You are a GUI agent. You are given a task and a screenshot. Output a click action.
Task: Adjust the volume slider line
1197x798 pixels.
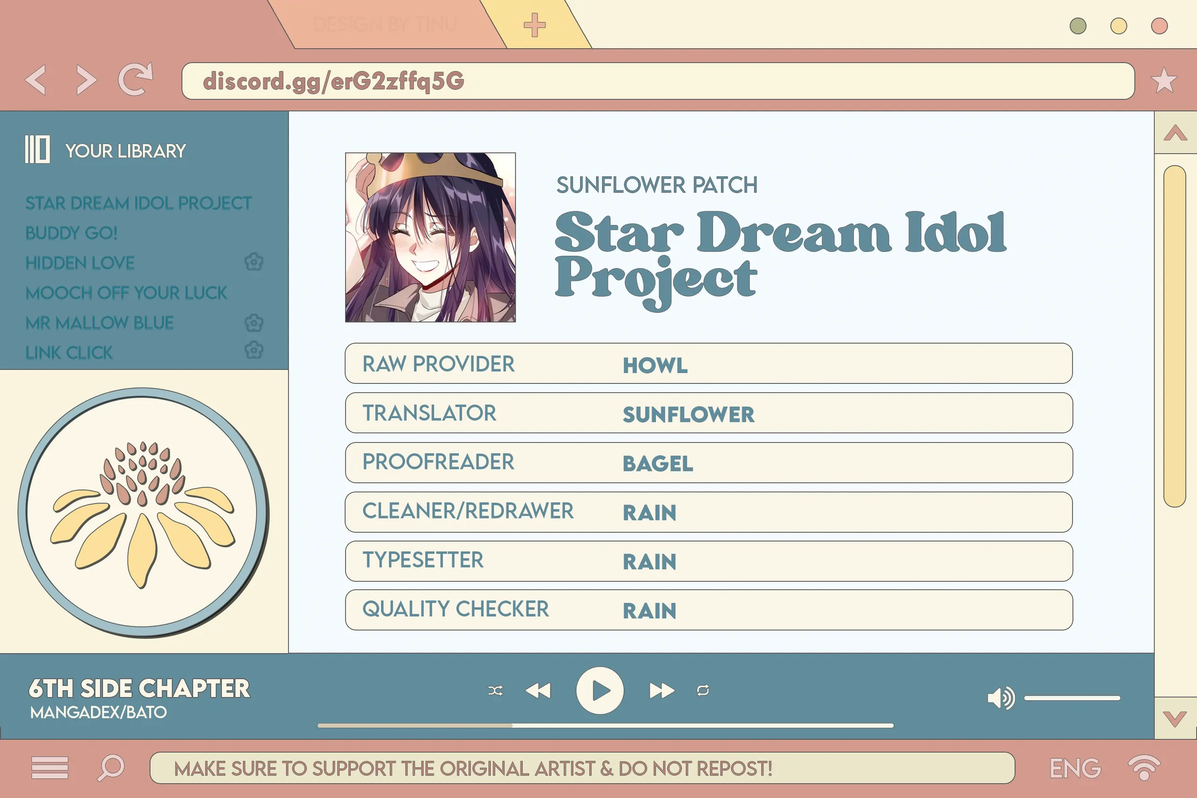click(1072, 698)
